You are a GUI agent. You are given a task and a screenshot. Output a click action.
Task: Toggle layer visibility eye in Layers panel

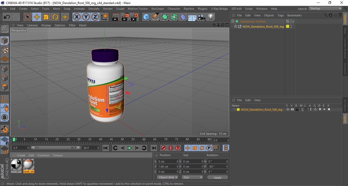(x=292, y=109)
